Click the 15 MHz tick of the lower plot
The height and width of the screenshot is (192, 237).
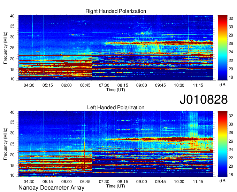(12, 166)
